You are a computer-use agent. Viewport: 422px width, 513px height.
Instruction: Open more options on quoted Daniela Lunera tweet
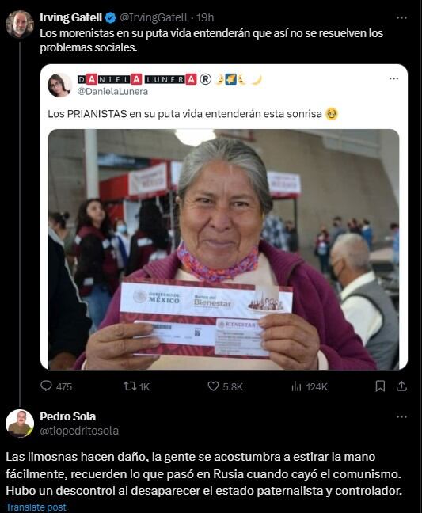[x=393, y=78]
